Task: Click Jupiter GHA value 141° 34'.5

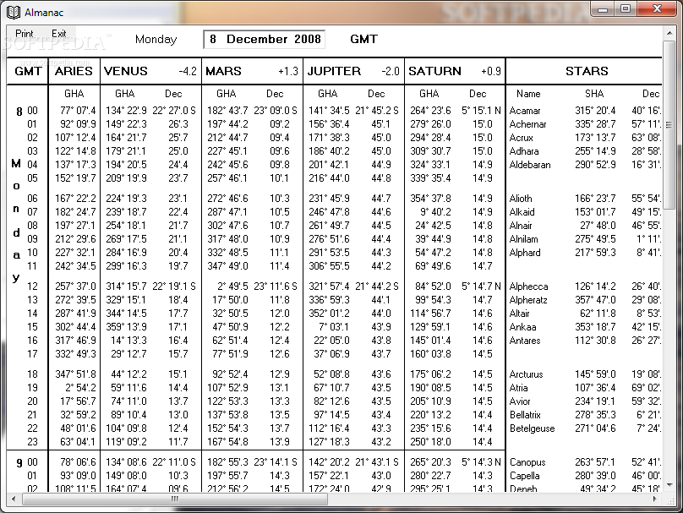Action: [329, 111]
